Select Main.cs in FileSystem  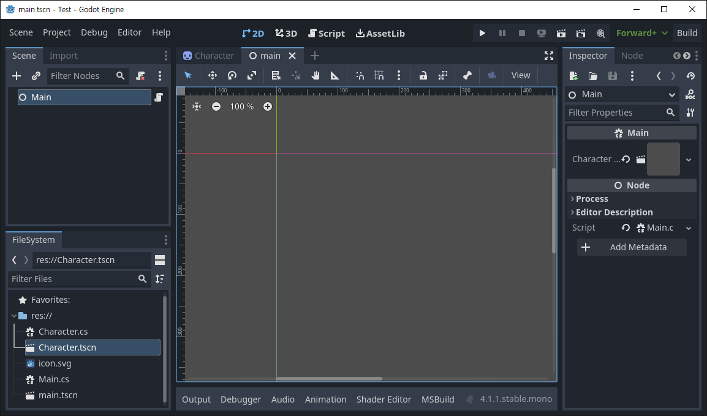[x=53, y=379]
